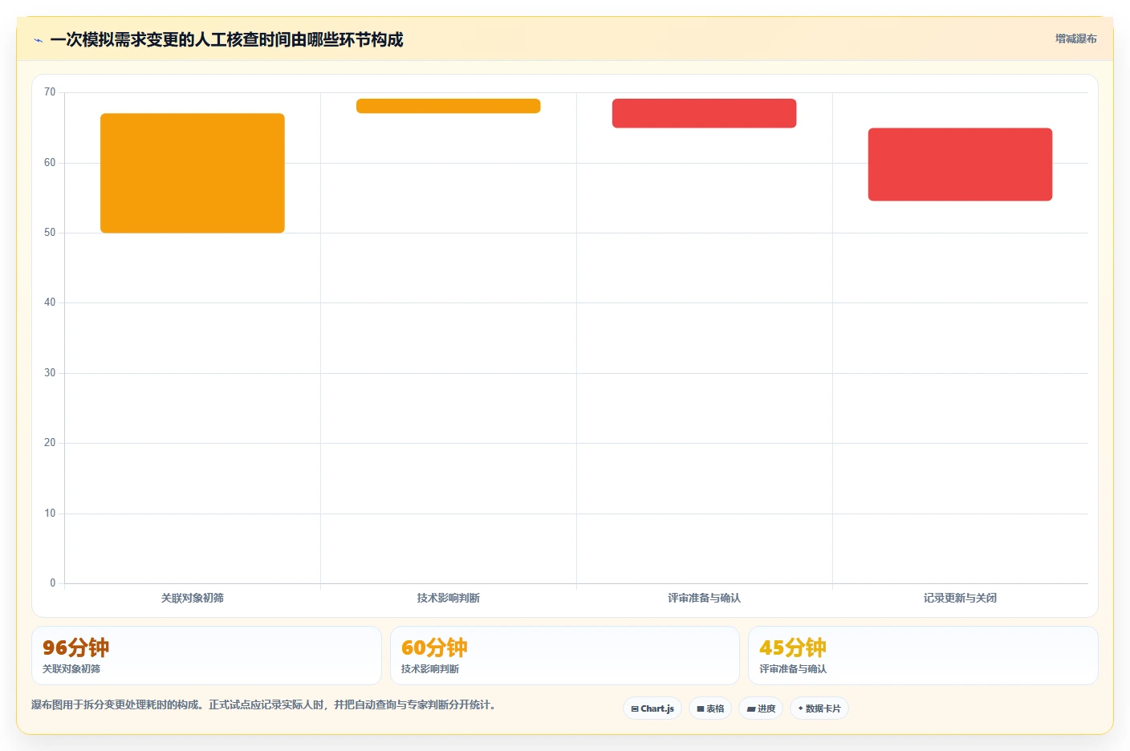This screenshot has width=1130, height=751.
Task: Click the Chart.js tag pill
Action: tap(652, 708)
